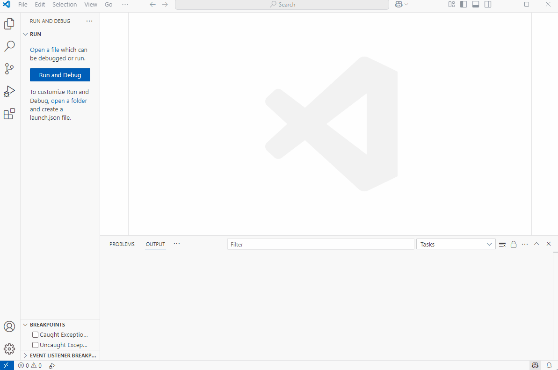
Task: Open the Tasks output channel dropdown
Action: (x=456, y=244)
